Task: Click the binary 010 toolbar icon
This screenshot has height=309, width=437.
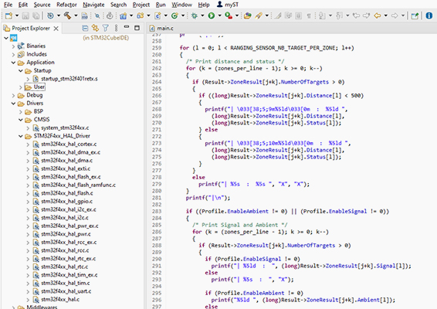Action: [x=84, y=16]
